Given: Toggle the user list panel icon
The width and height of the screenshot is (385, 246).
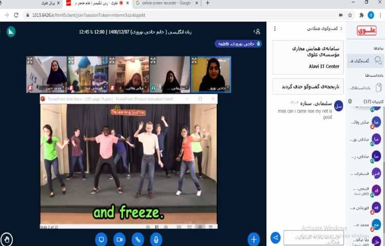Looking at the screenshot, I should coord(257,31).
